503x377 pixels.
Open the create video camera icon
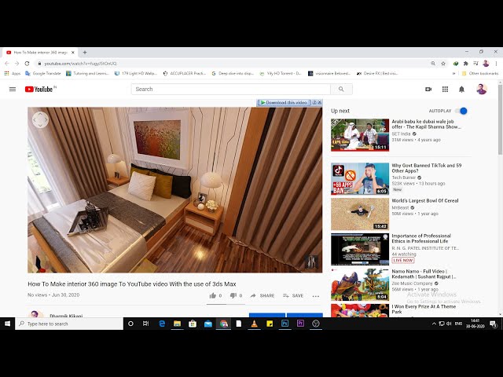428,89
